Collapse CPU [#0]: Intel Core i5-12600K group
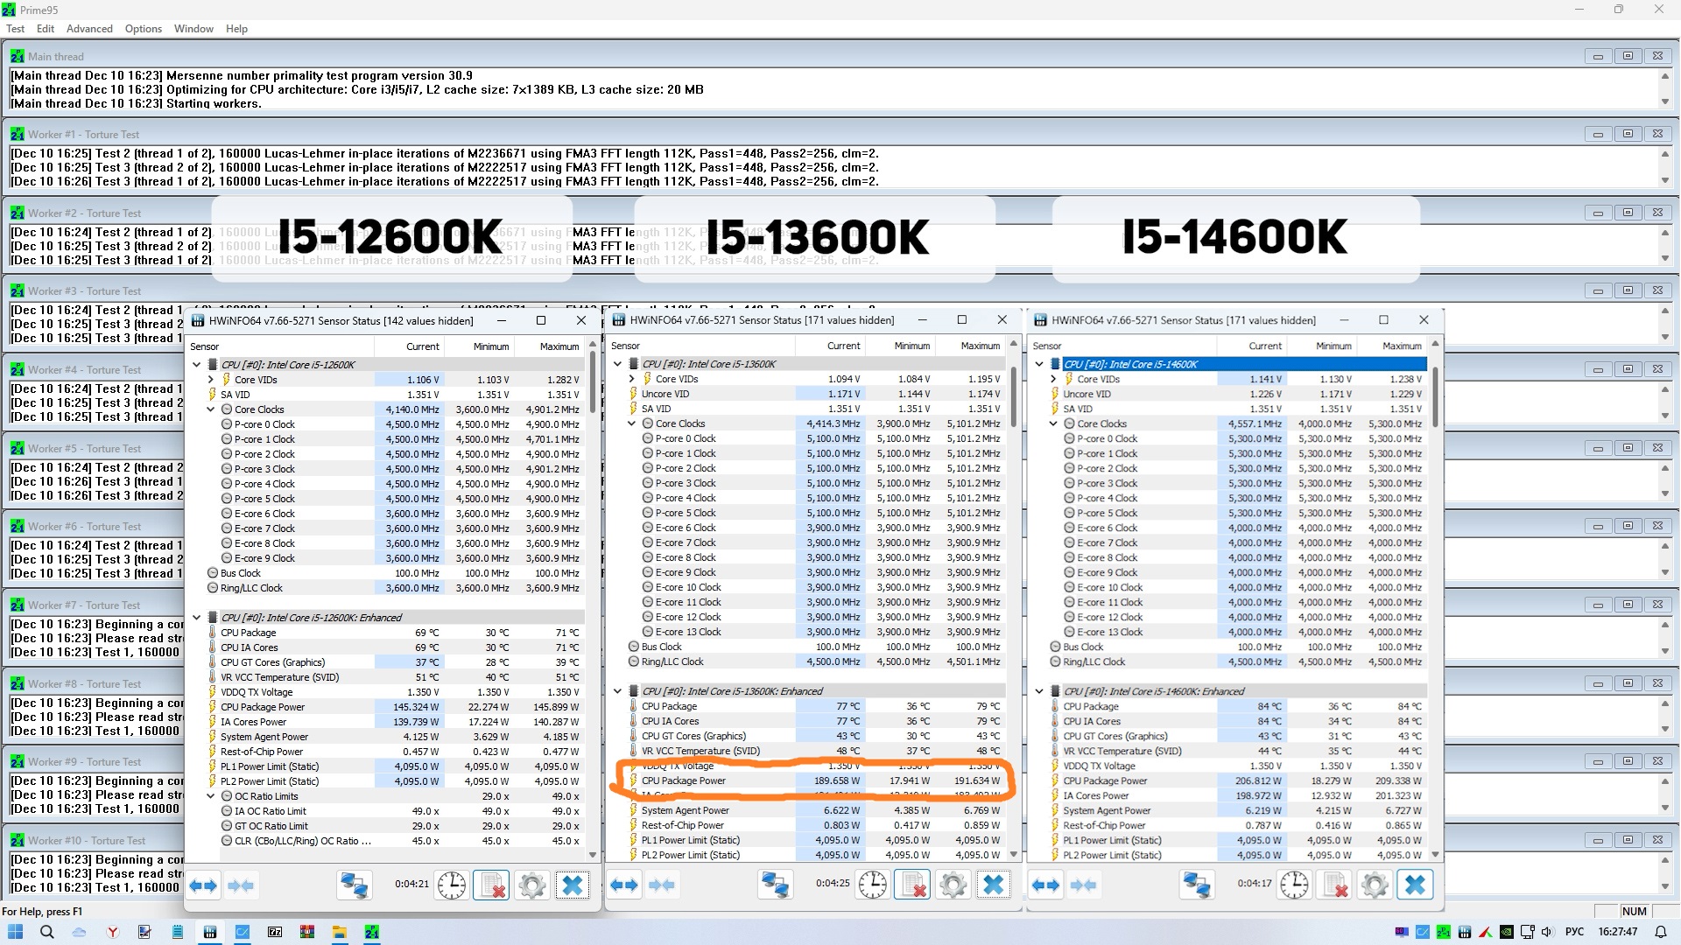Screen dimensions: 1681x945 coord(197,365)
